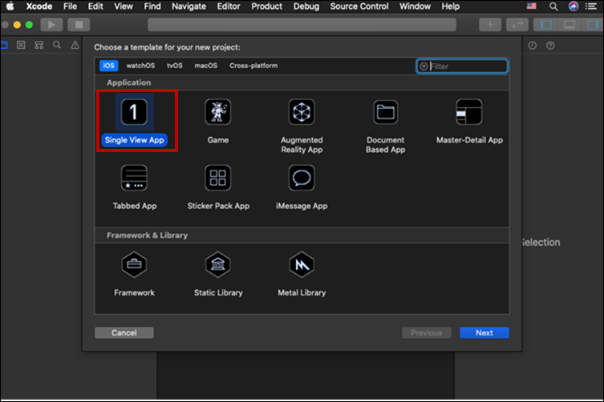
Task: Pick the Sticker Pack App template
Action: coord(218,187)
